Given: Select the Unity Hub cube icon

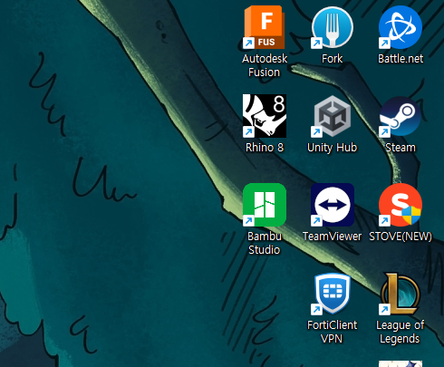Looking at the screenshot, I should 333,116.
